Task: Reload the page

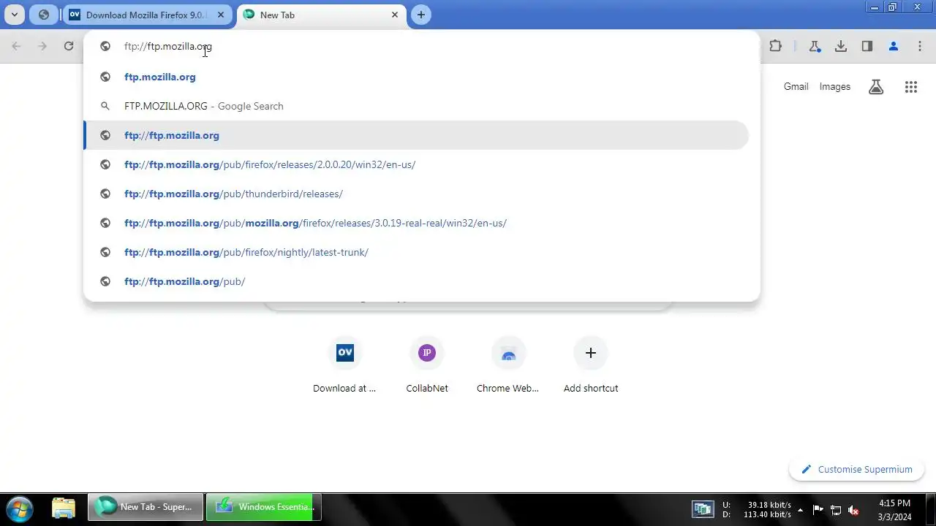Action: (x=69, y=46)
